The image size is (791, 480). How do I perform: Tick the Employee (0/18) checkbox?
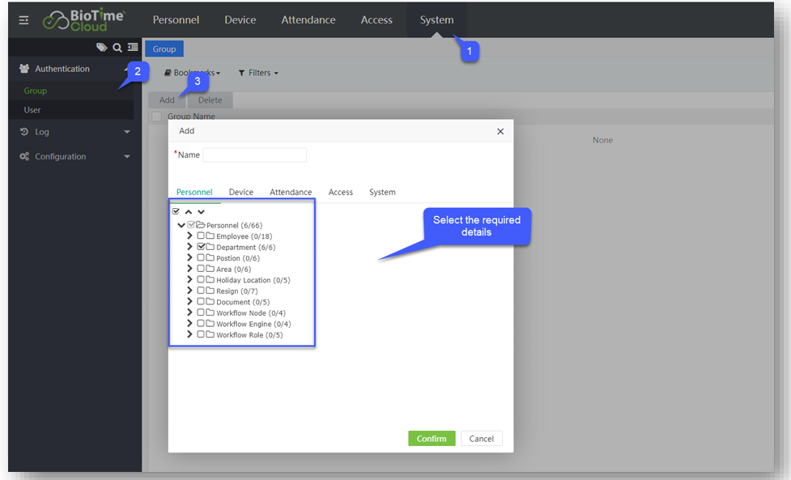tap(201, 236)
